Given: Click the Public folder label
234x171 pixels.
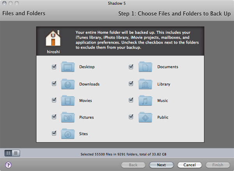Looking at the screenshot, I should click(x=163, y=117).
